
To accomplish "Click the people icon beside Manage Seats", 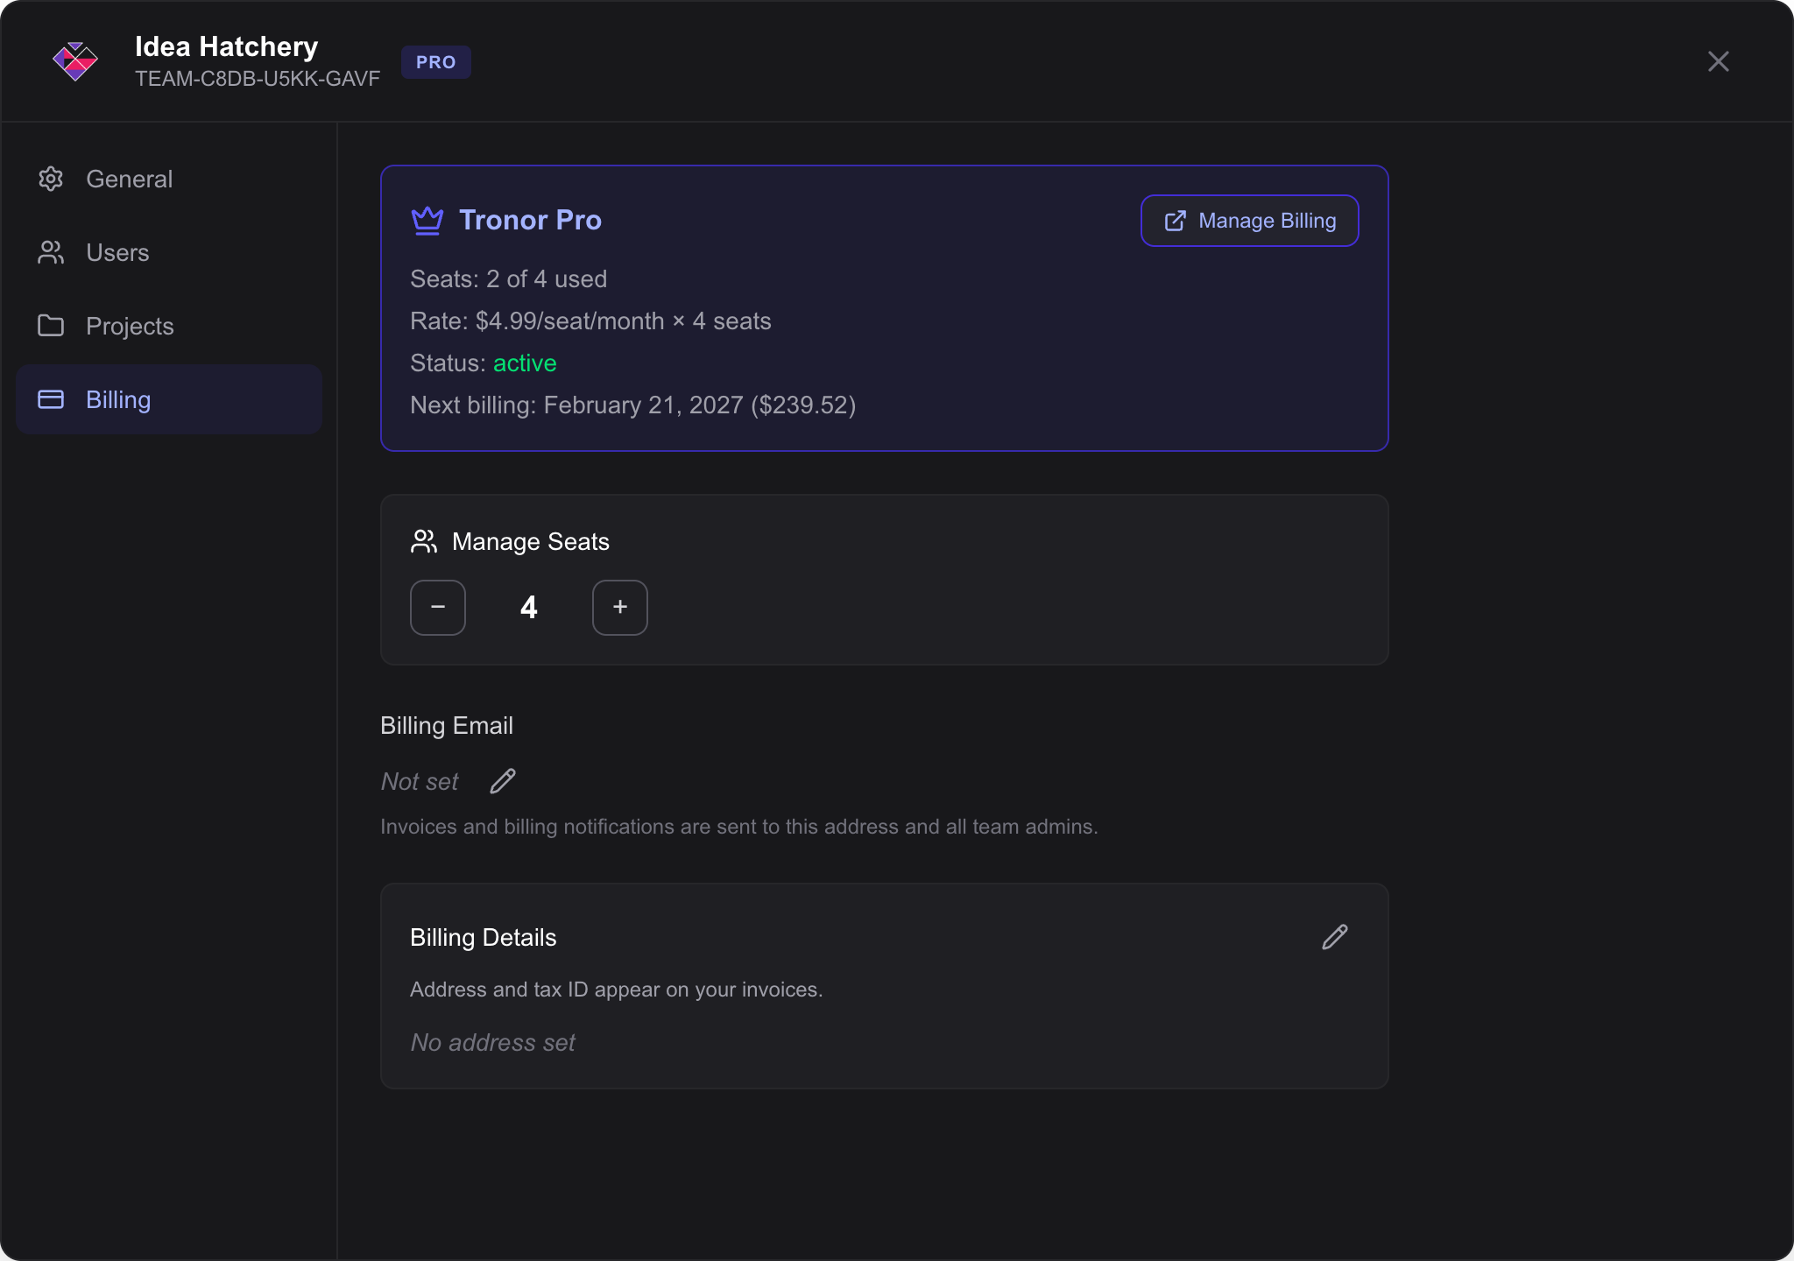I will click(425, 541).
